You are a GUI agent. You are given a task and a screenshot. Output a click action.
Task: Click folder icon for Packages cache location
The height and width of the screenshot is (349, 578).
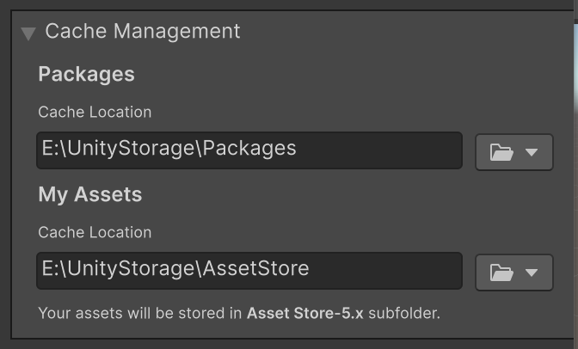501,152
